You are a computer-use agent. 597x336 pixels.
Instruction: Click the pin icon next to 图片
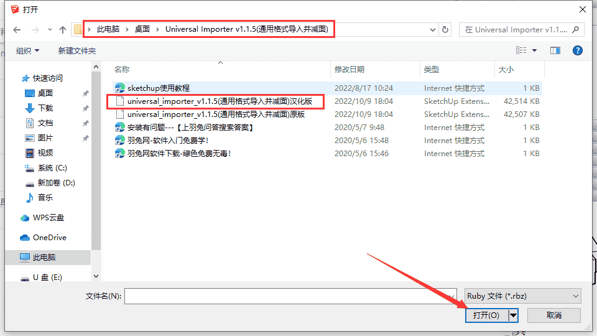point(85,138)
